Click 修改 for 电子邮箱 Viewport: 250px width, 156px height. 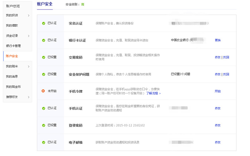pos(217,142)
